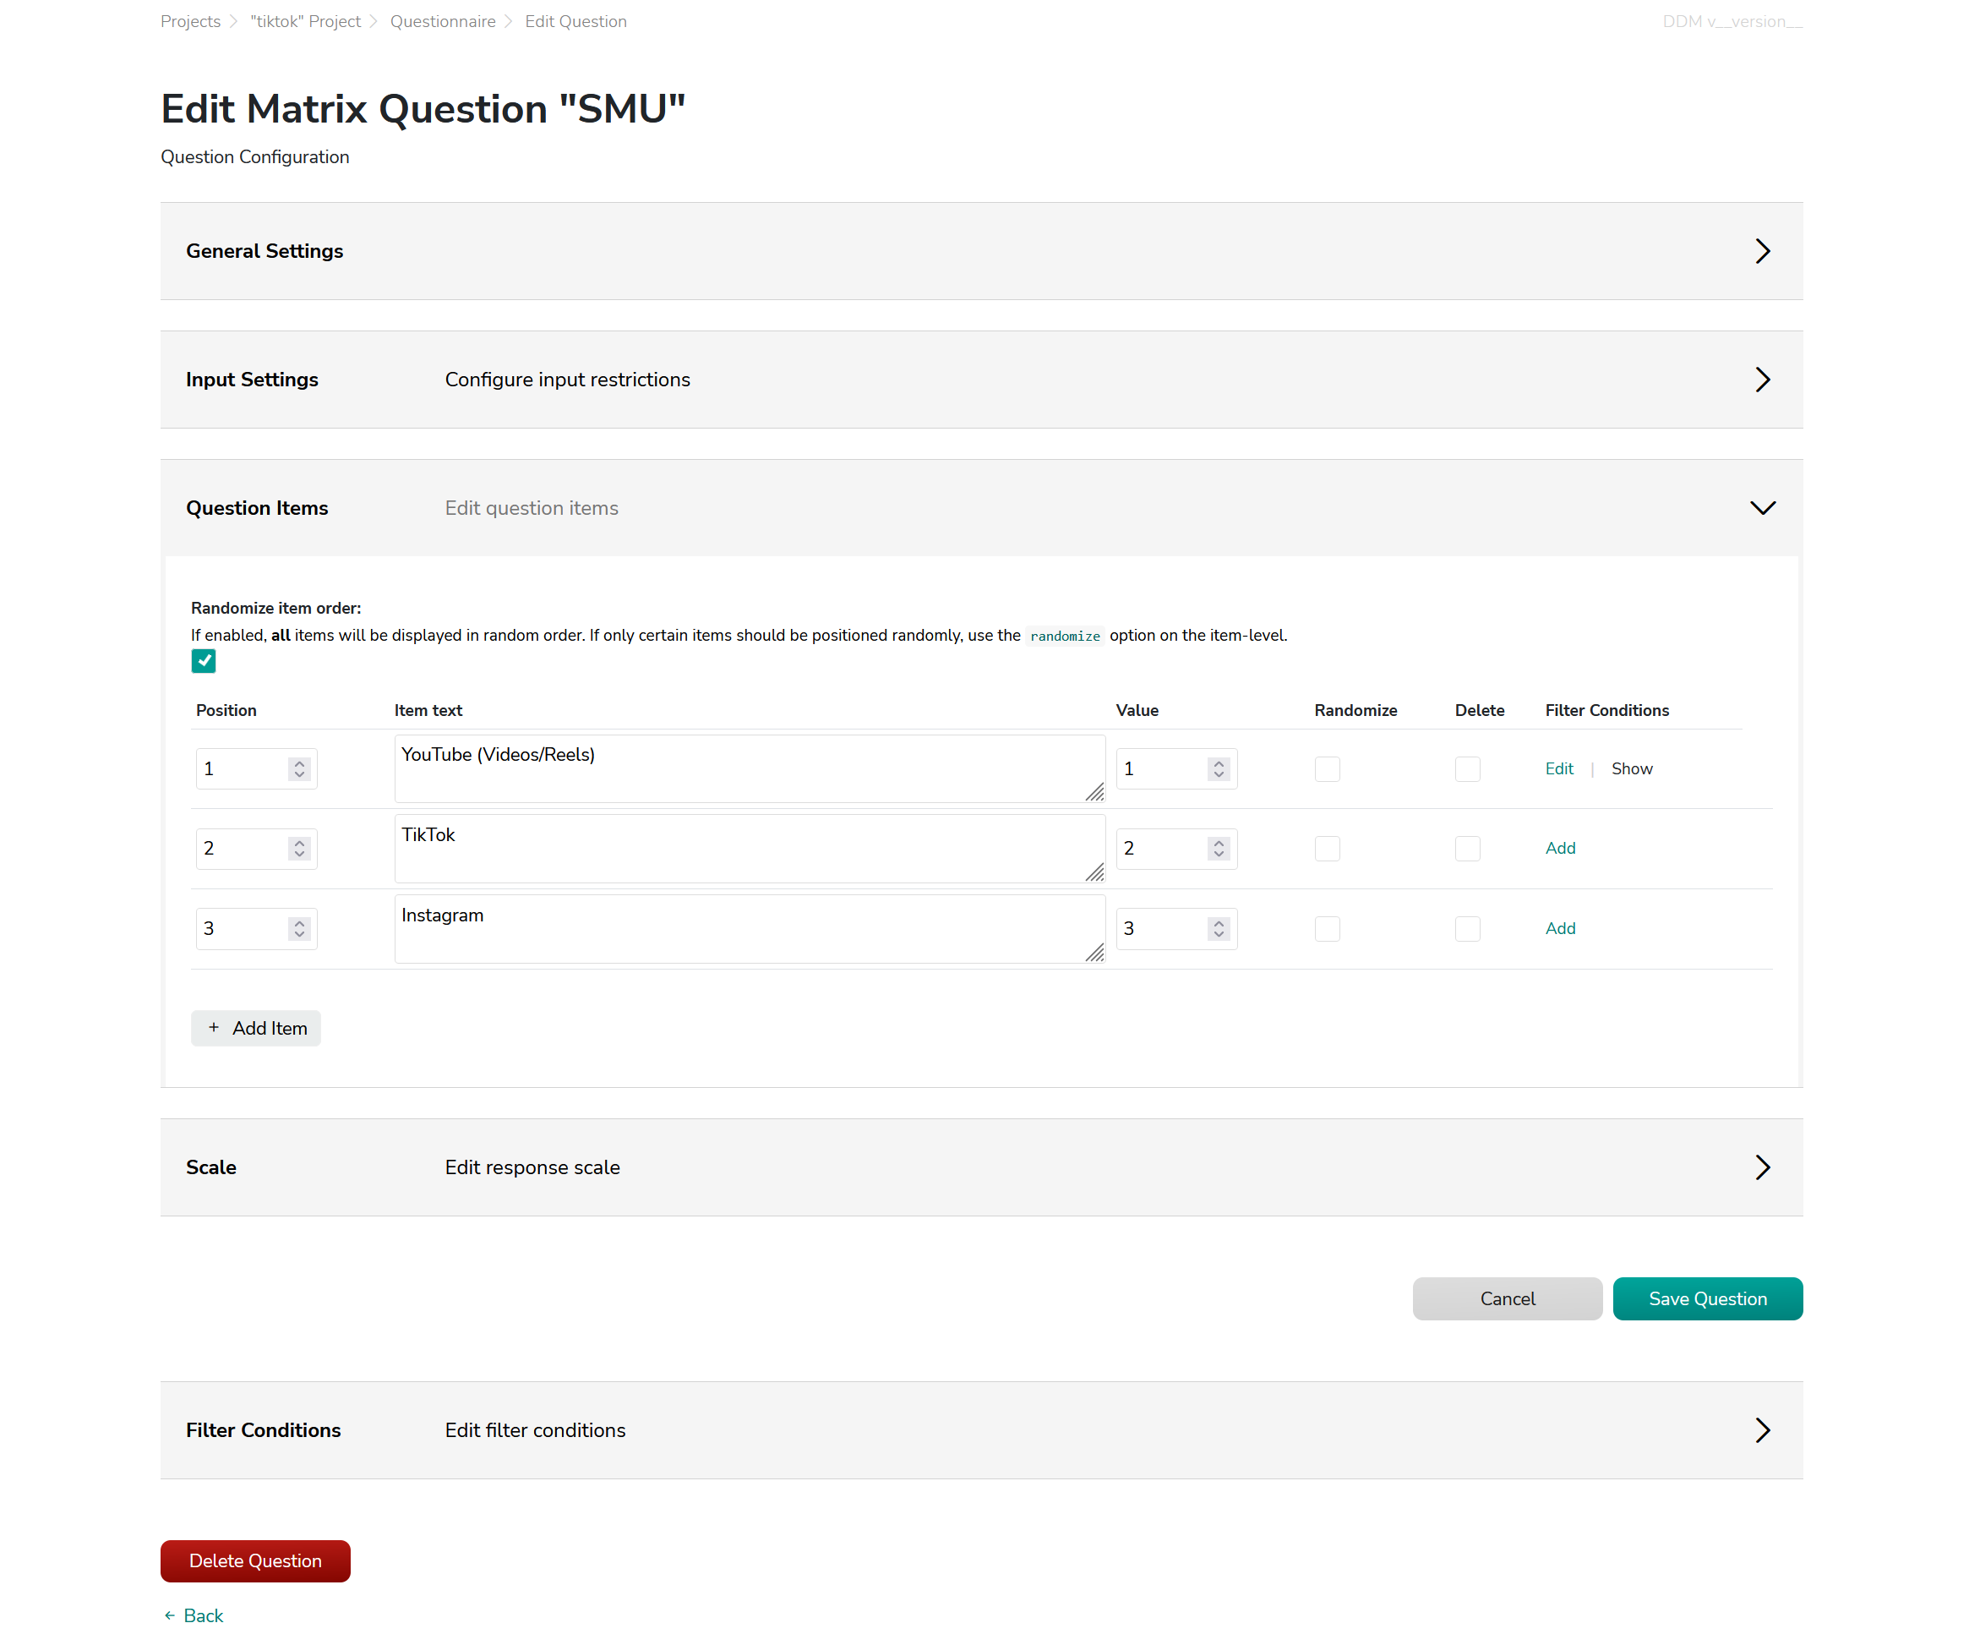The image size is (1980, 1634).
Task: Click Edit filter condition for YouTube item
Action: tap(1558, 769)
